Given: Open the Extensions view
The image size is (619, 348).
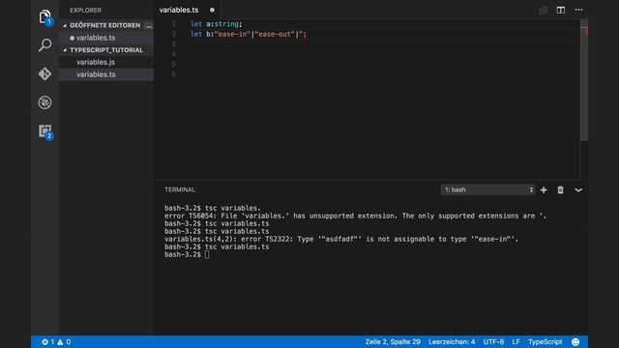Looking at the screenshot, I should click(45, 131).
